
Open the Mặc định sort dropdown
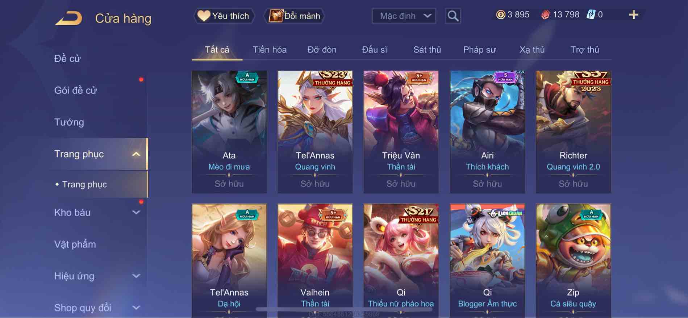(404, 16)
